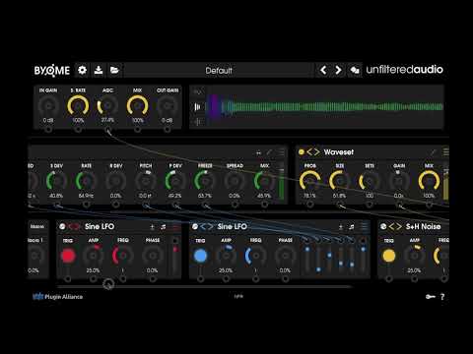Toggle red Sine LFO tempo sync note icon
The image size is (473, 354).
(x=164, y=227)
